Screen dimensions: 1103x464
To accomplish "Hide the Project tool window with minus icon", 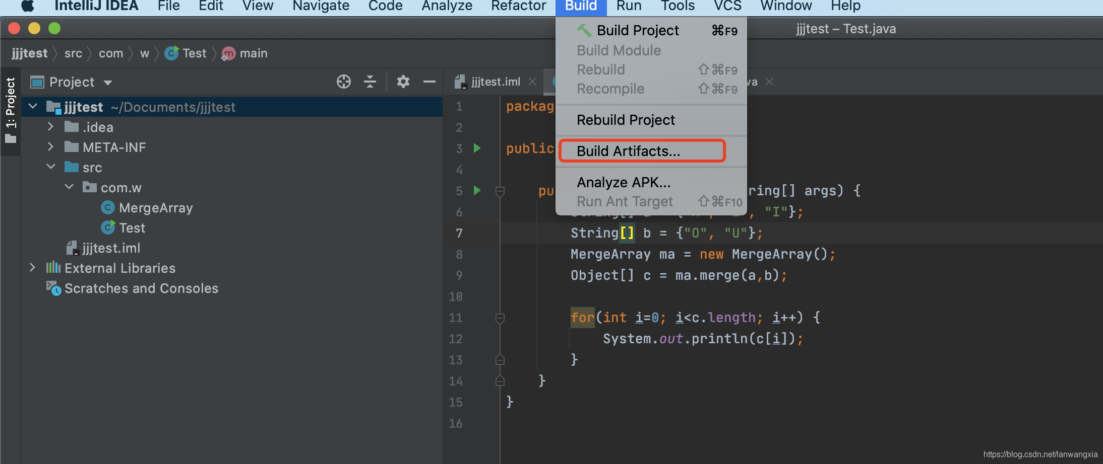I will 430,82.
